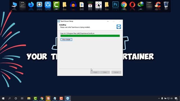Click the green installation progress bar
180x101 pixels.
pyautogui.click(x=90, y=36)
